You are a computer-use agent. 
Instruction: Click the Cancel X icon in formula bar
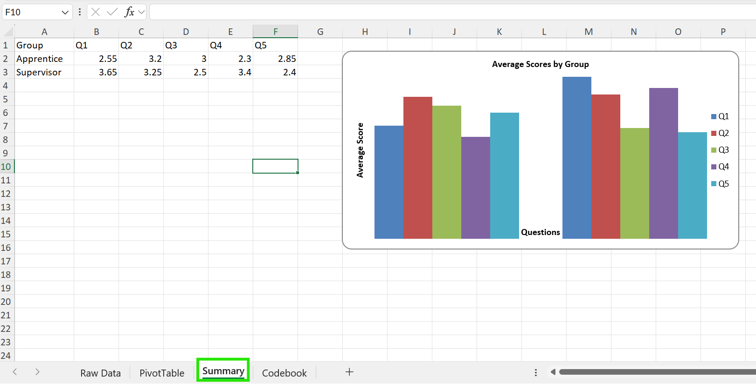tap(96, 12)
